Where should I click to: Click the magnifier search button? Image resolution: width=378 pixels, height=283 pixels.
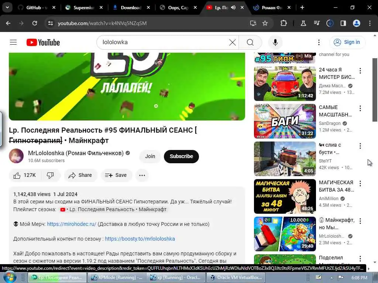[250, 42]
